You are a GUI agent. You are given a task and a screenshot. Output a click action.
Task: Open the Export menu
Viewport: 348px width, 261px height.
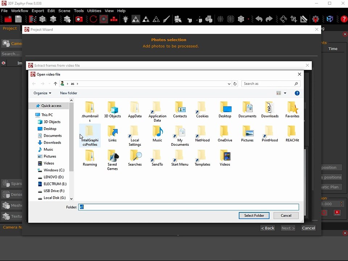tap(38, 11)
